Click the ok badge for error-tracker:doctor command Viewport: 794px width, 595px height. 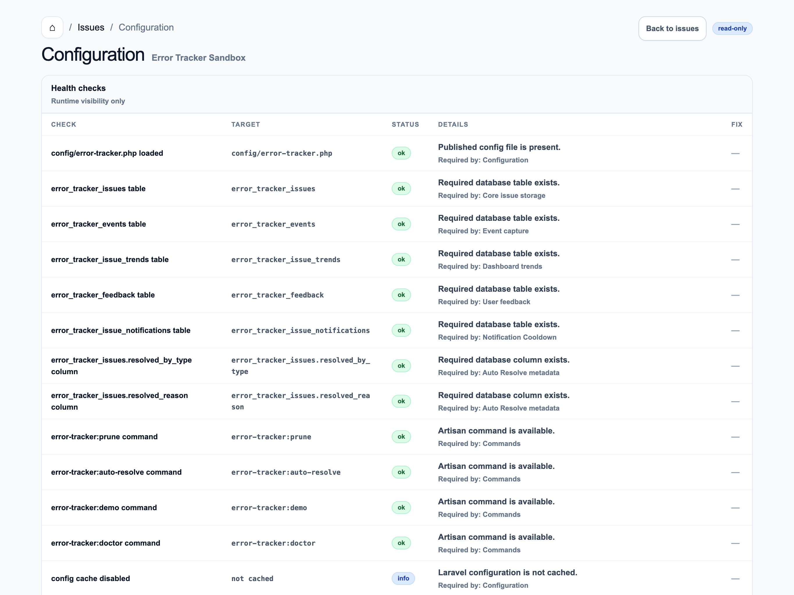(401, 543)
